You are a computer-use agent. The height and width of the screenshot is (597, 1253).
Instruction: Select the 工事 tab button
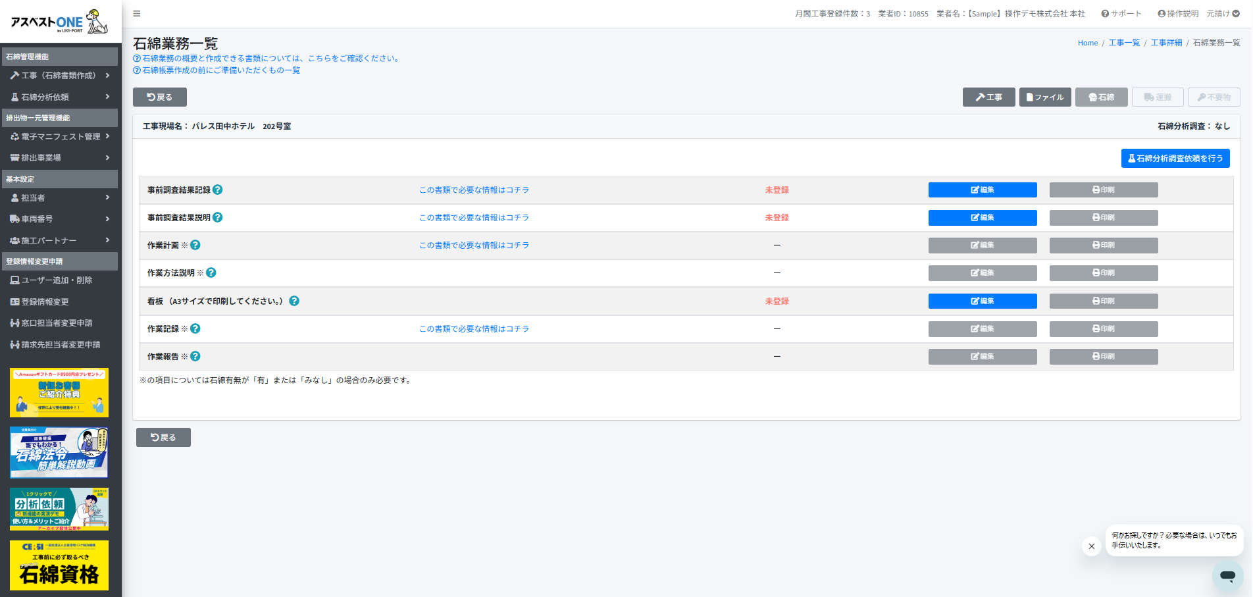point(988,97)
